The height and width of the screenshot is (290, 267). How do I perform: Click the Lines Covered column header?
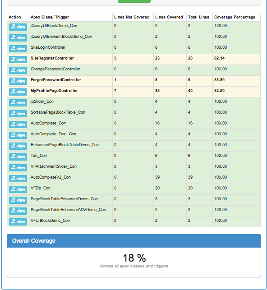click(169, 17)
